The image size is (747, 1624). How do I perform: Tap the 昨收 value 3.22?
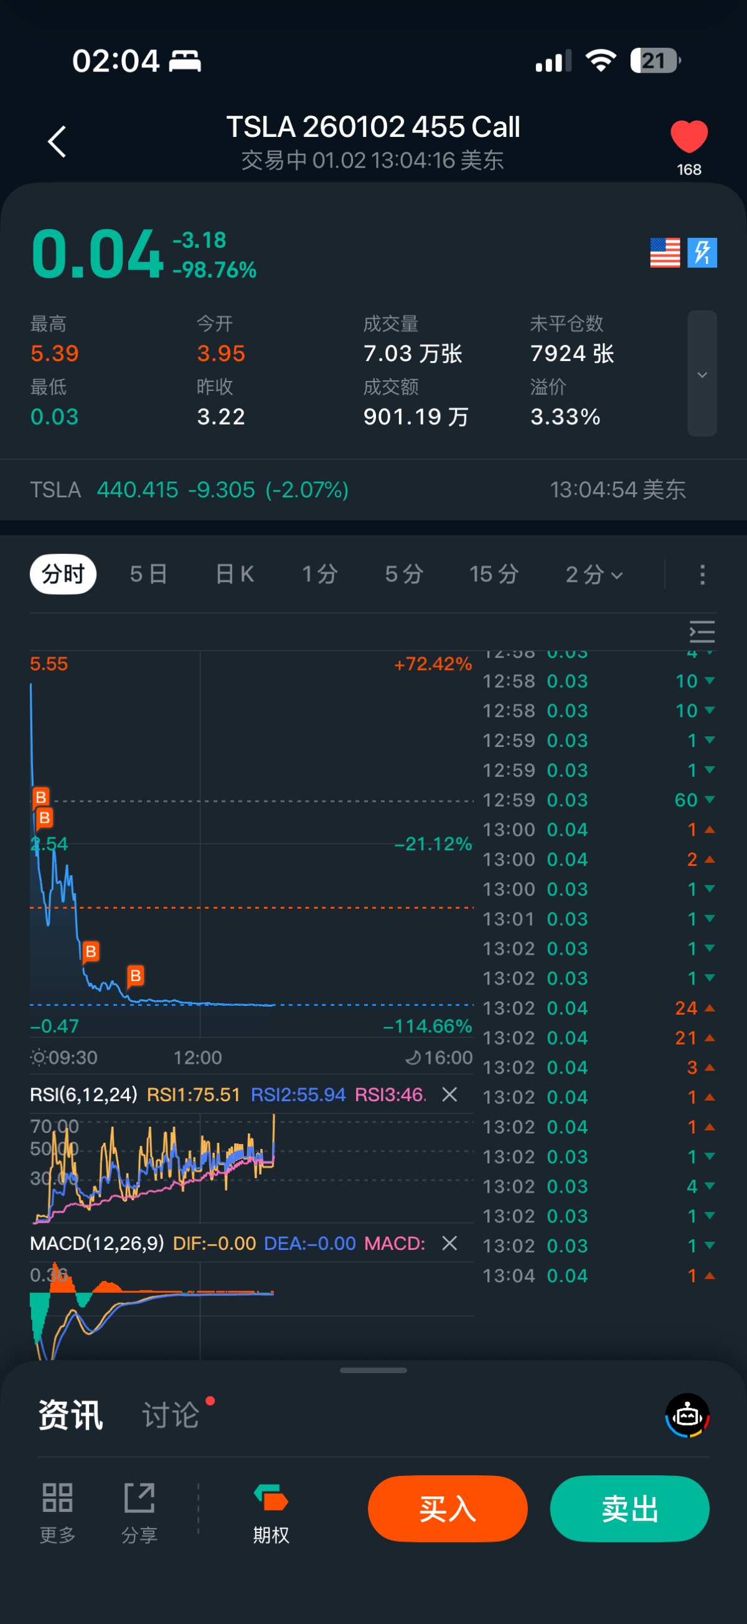click(x=220, y=416)
